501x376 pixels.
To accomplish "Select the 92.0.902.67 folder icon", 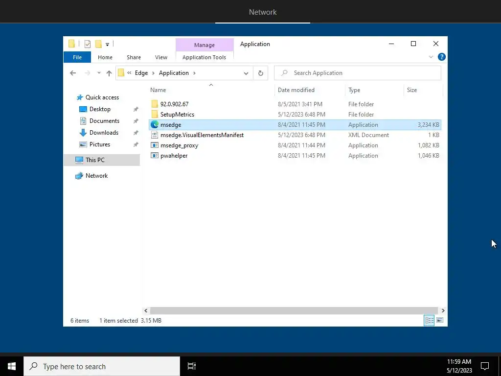I will pos(155,104).
